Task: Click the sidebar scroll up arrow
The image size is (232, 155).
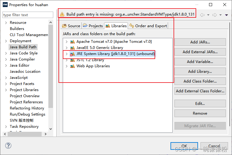Action: point(51,22)
